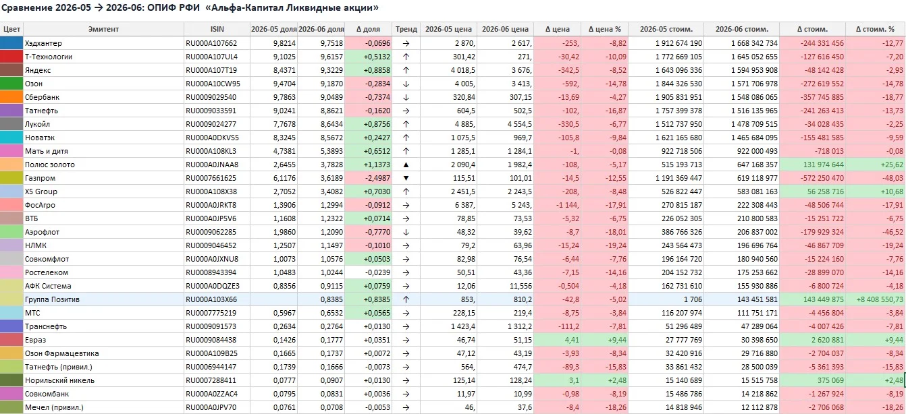Click the Хэдхантер blue color swatch
The height and width of the screenshot is (414, 906).
pyautogui.click(x=11, y=43)
